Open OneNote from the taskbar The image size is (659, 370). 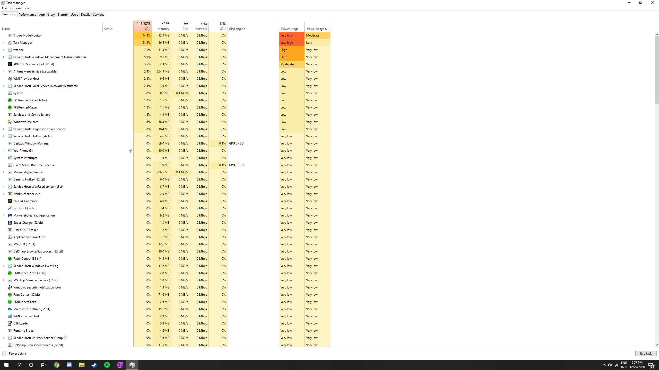tap(120, 365)
